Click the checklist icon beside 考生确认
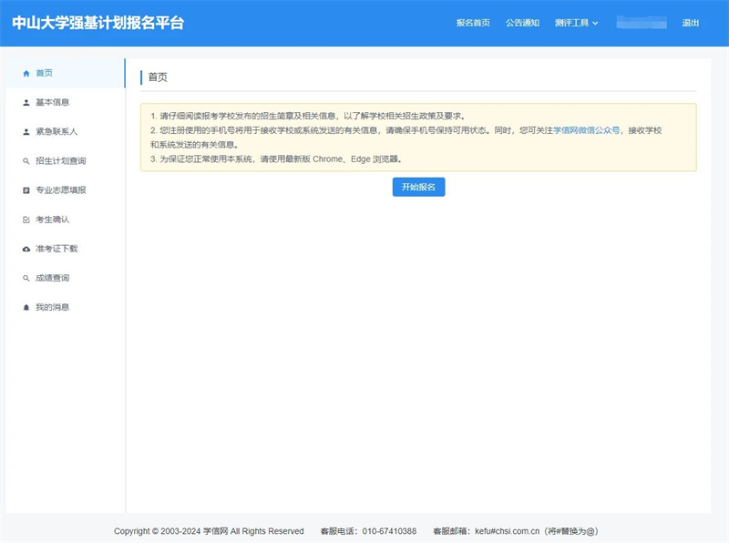Screen dimensions: 729x543 tap(26, 220)
